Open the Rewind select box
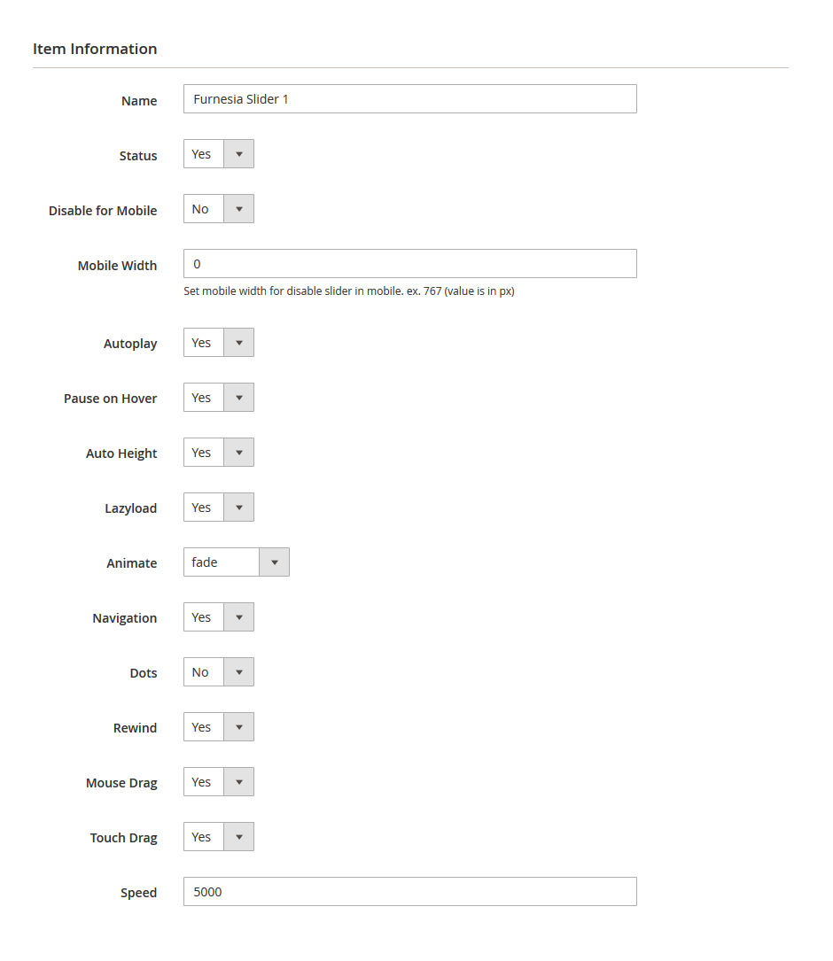This screenshot has height=961, width=833. [x=218, y=727]
